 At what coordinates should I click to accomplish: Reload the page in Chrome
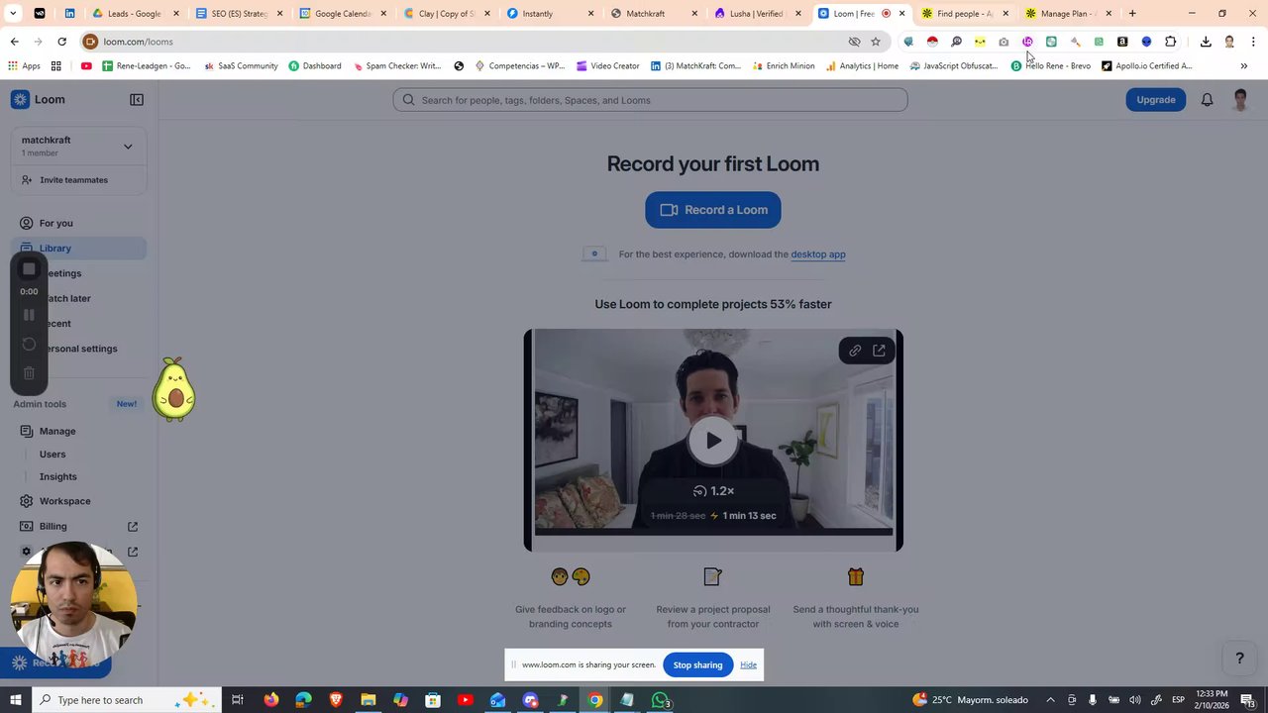(x=61, y=42)
